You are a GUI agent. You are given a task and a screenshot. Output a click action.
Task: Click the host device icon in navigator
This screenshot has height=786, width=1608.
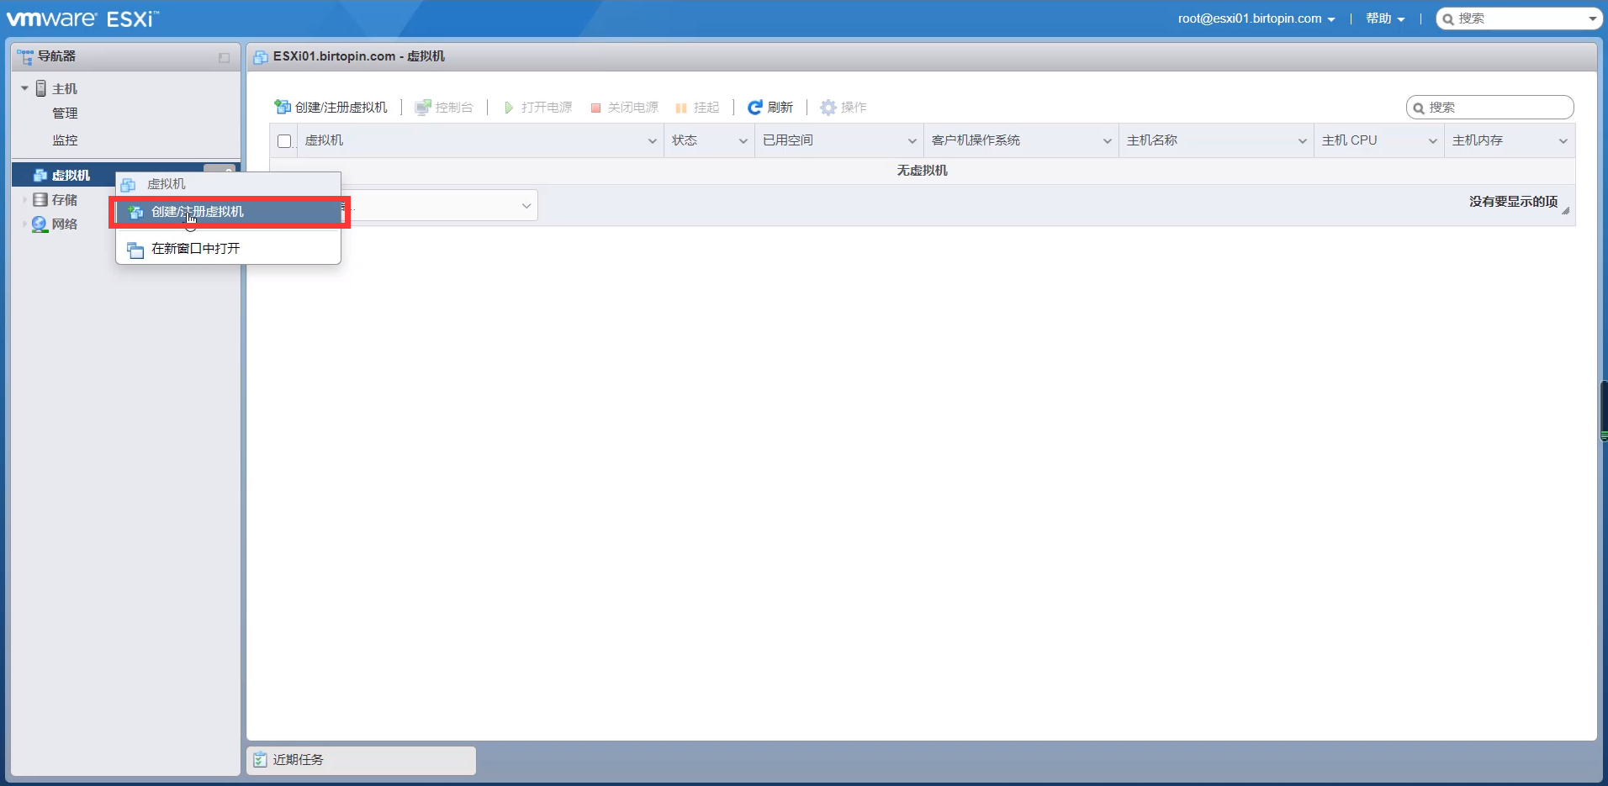(40, 88)
